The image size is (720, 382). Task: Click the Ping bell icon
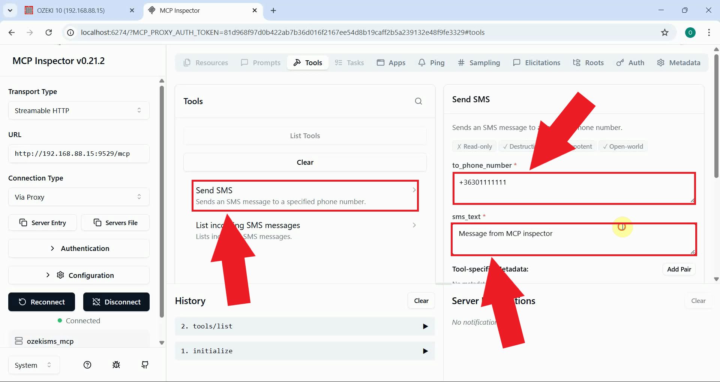[421, 63]
